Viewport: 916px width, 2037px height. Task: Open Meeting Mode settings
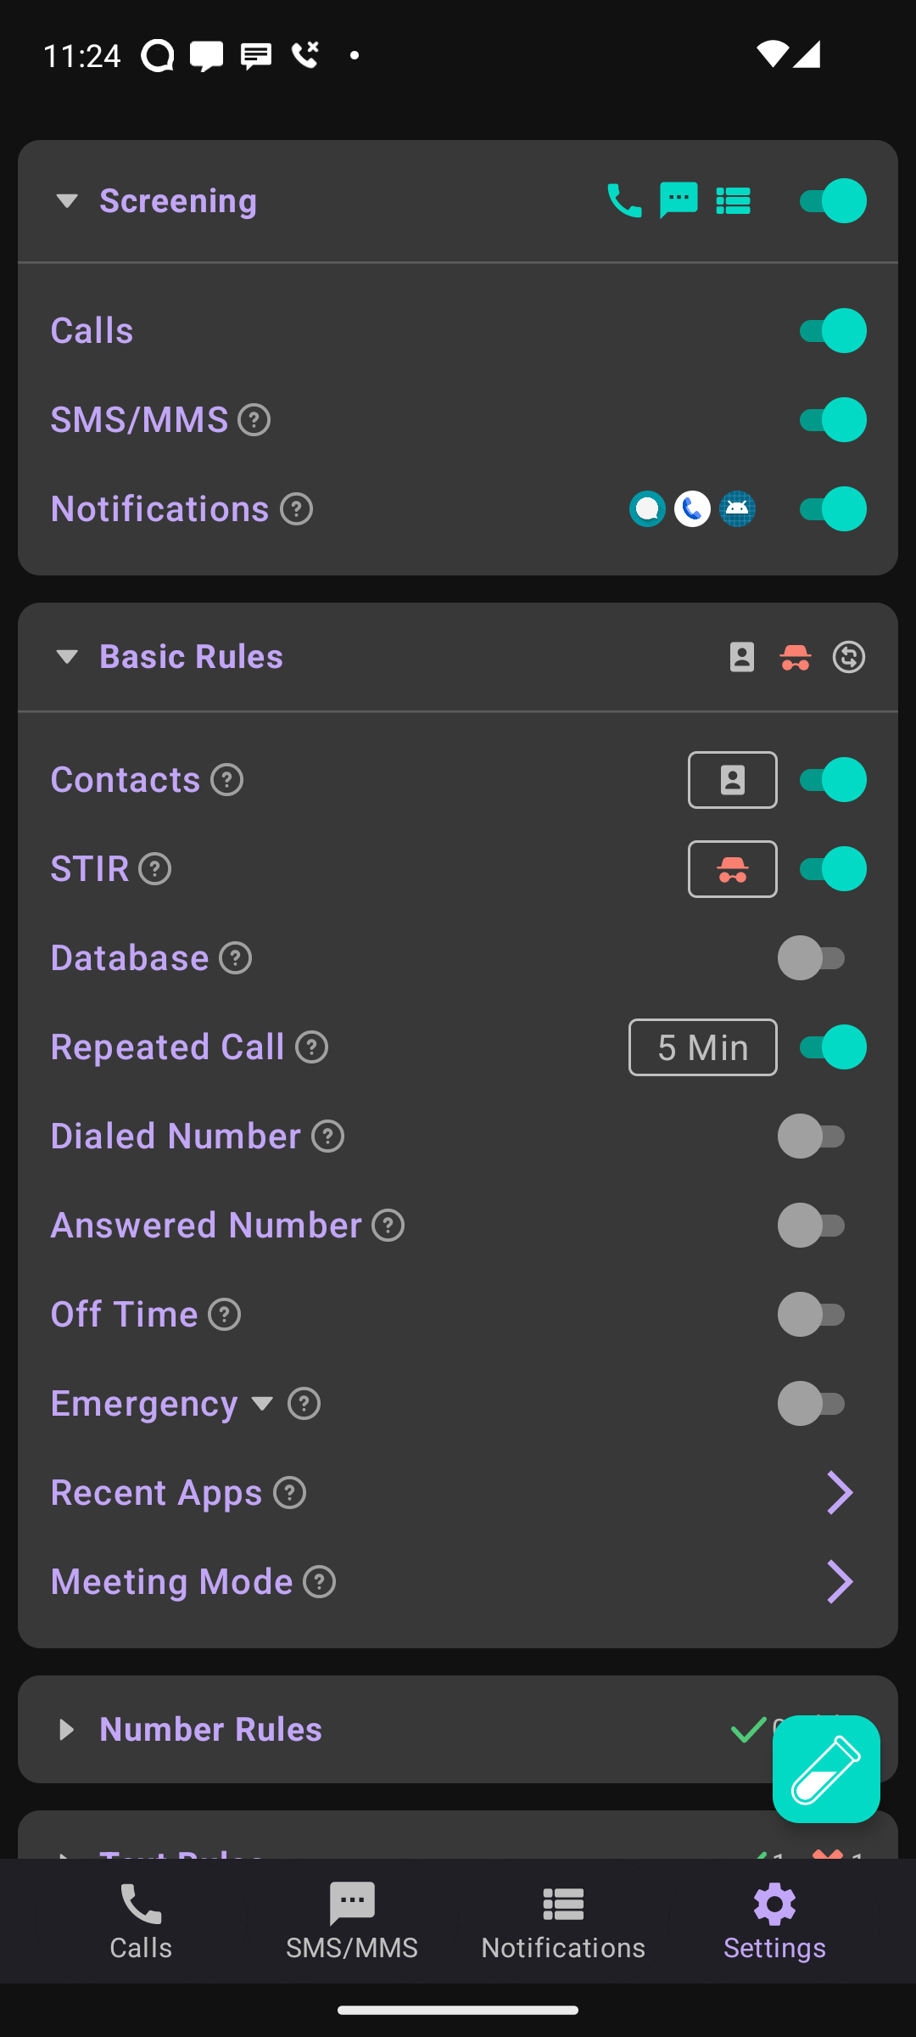coord(458,1582)
